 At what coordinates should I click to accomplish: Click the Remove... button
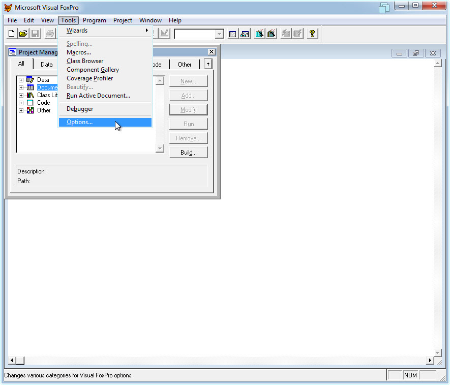click(188, 138)
